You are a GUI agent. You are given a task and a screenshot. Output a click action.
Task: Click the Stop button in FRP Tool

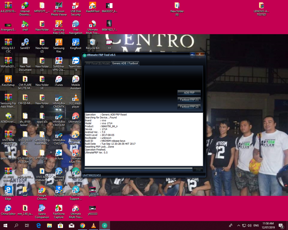click(x=198, y=169)
